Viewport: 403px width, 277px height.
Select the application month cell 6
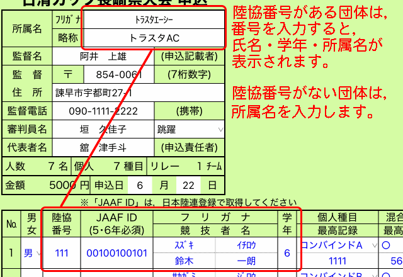coord(140,185)
